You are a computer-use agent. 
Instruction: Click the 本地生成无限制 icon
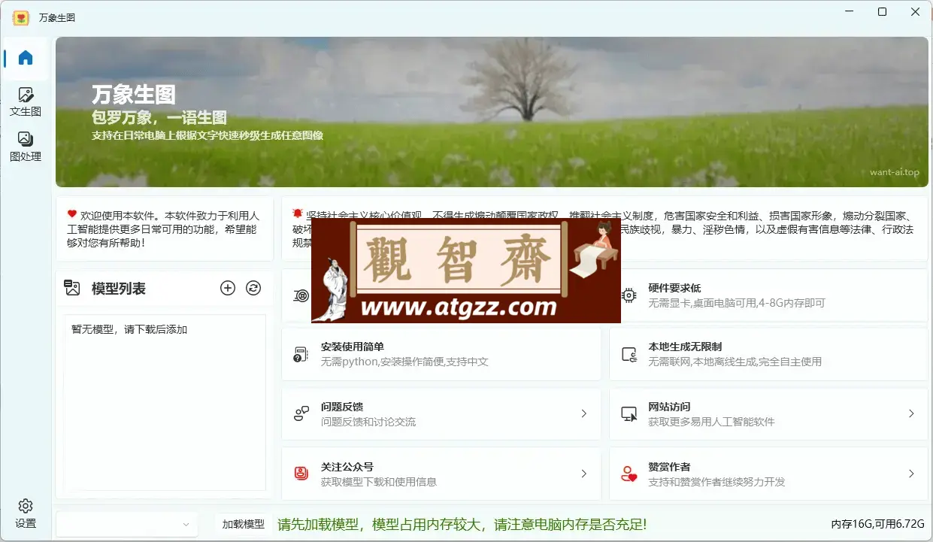(629, 354)
